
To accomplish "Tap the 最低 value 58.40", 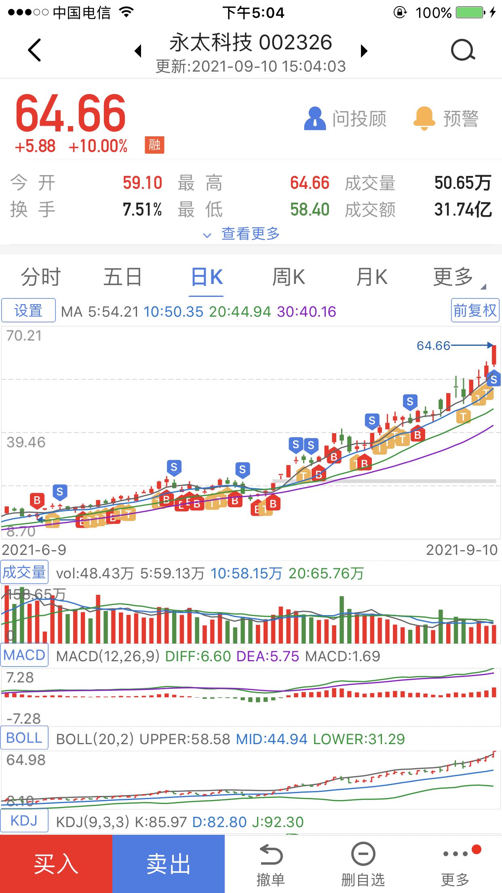I will click(x=310, y=209).
